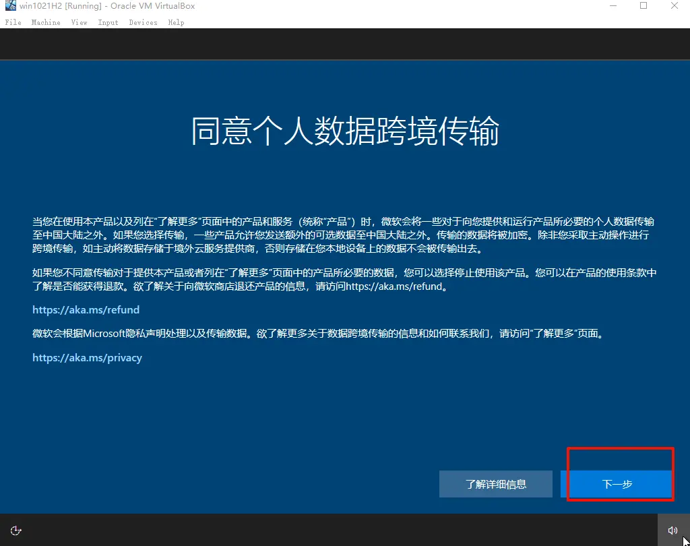The width and height of the screenshot is (690, 546).
Task: Click the volume speaker icon
Action: [x=672, y=530]
